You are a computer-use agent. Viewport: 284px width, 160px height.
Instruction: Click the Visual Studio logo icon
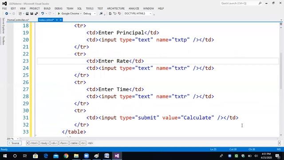(x=4, y=4)
